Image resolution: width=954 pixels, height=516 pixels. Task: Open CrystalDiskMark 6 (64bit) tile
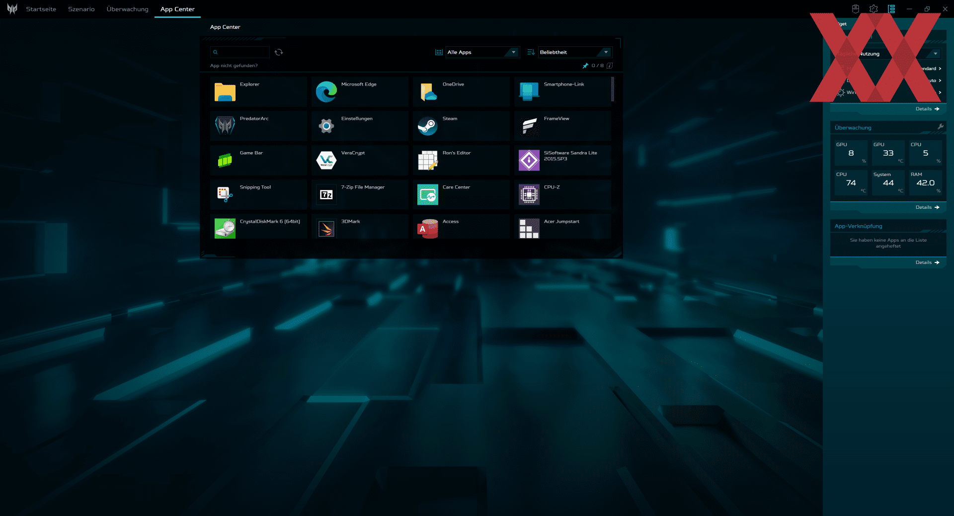point(258,227)
